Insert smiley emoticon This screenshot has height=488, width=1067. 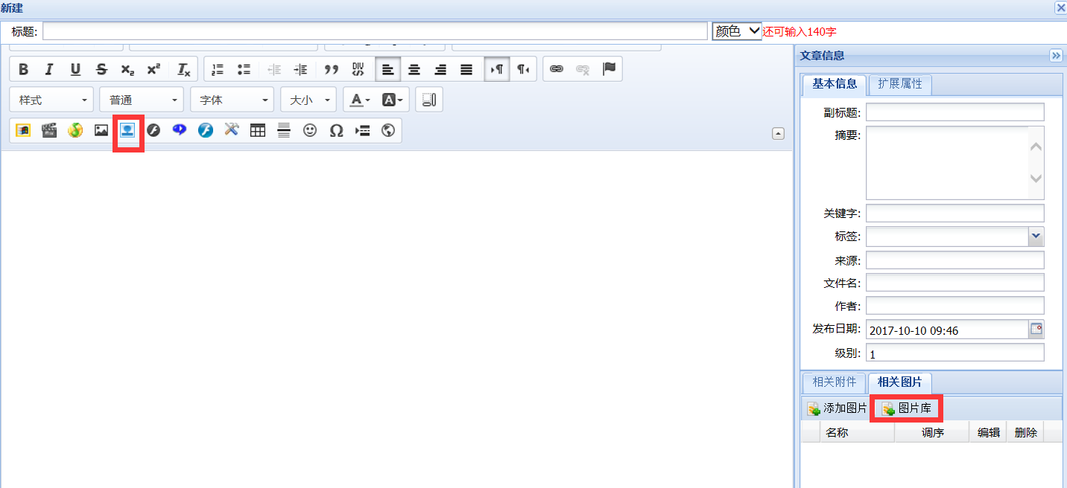(310, 131)
